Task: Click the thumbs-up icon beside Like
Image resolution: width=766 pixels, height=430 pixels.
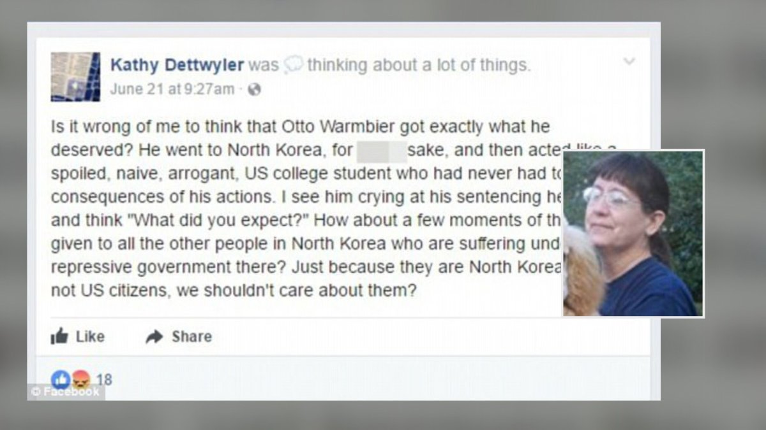Action: 59,336
